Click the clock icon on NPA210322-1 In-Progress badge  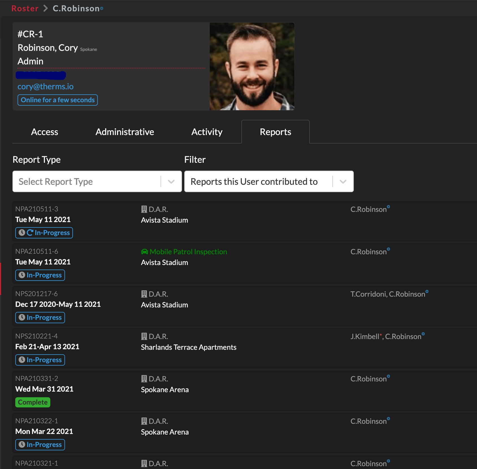pos(22,444)
